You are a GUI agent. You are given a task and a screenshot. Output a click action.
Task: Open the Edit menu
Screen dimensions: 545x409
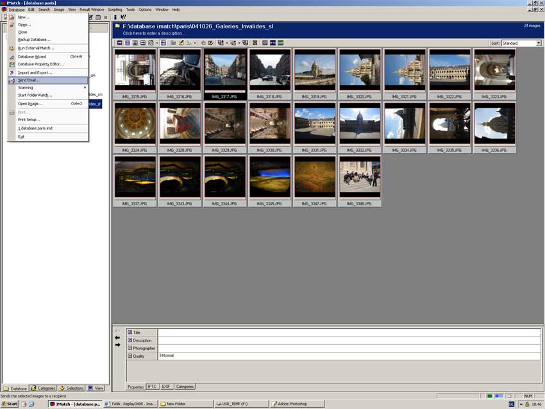point(31,10)
